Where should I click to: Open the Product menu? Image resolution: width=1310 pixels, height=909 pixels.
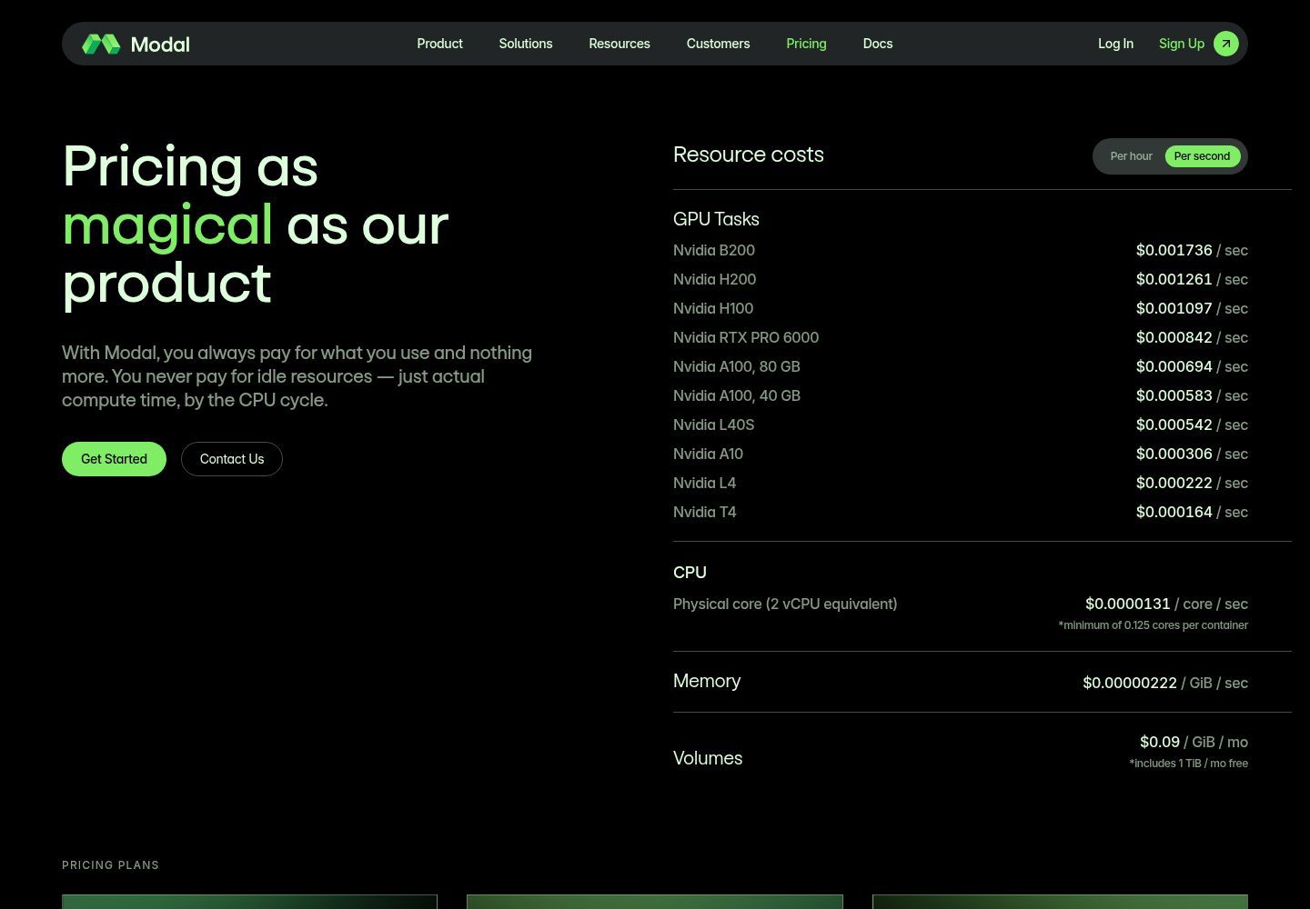point(440,44)
